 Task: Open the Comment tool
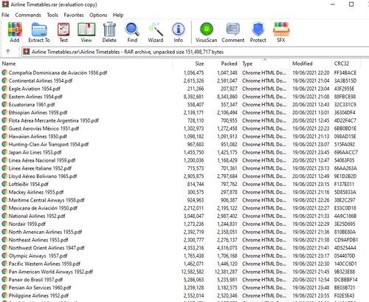pyautogui.click(x=233, y=32)
